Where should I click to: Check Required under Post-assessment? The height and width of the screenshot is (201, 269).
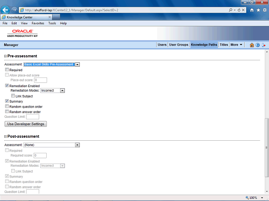tap(7, 150)
